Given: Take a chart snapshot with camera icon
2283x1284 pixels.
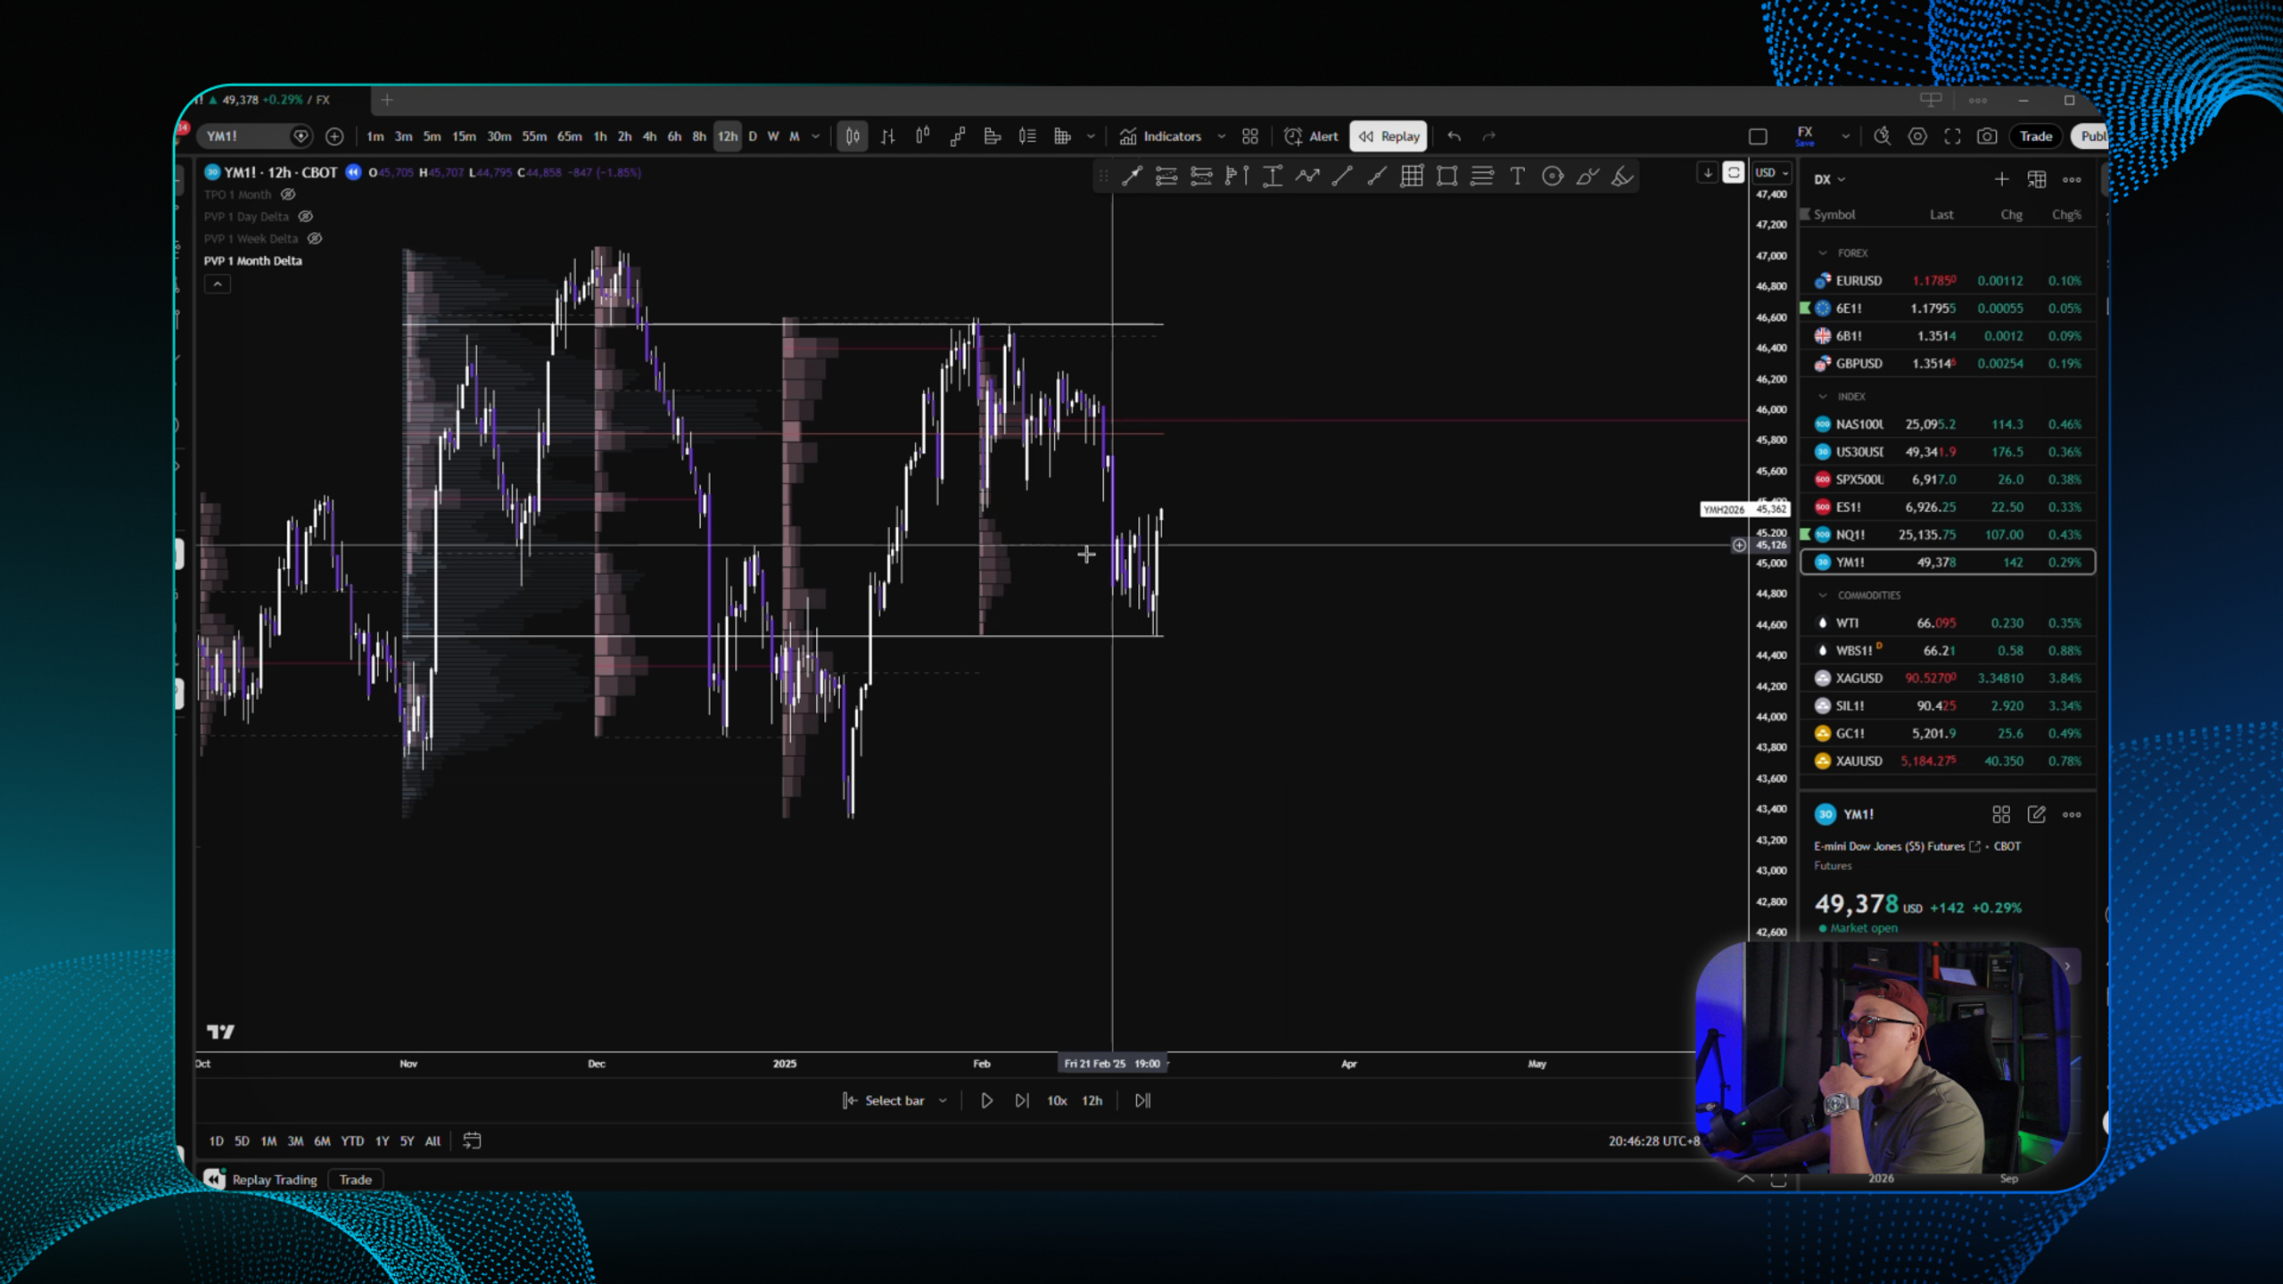Looking at the screenshot, I should pos(1987,136).
